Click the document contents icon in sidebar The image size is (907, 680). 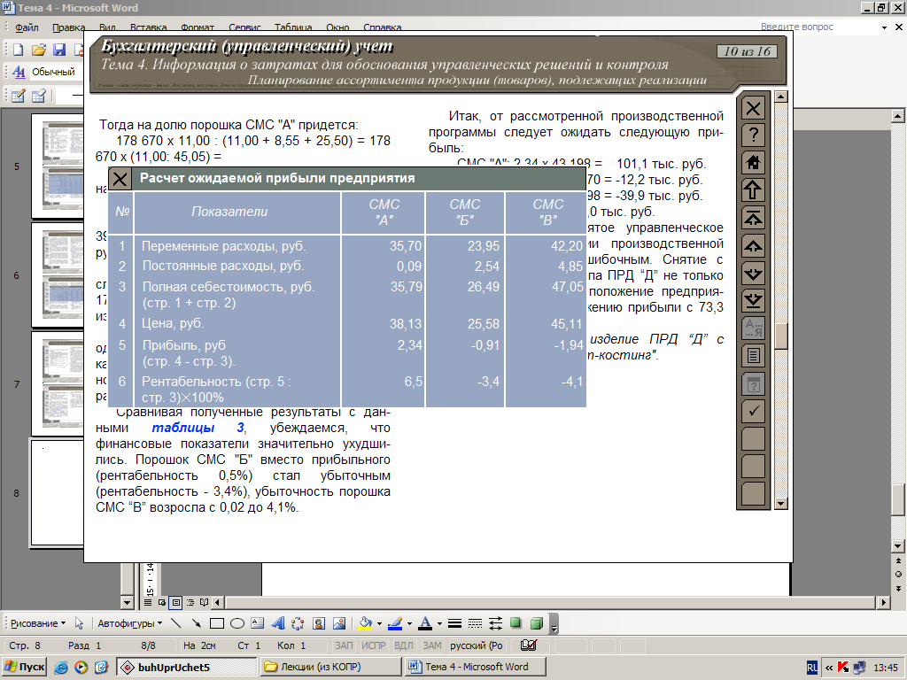(753, 356)
